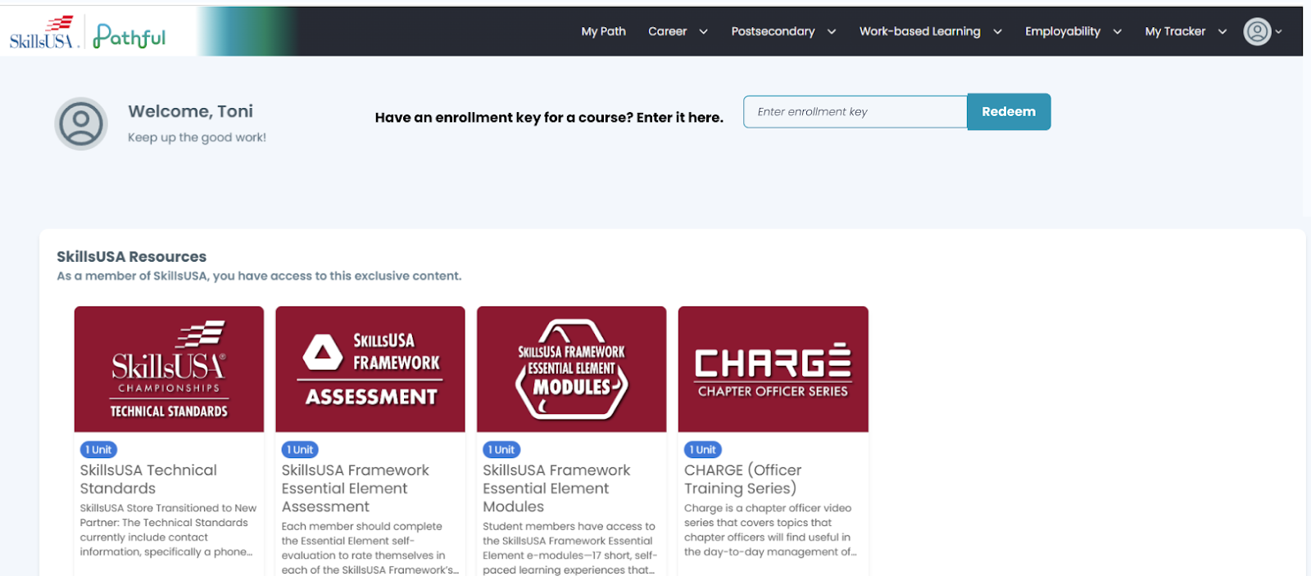Image resolution: width=1311 pixels, height=576 pixels.
Task: Click the Pathful logo
Action: click(129, 36)
